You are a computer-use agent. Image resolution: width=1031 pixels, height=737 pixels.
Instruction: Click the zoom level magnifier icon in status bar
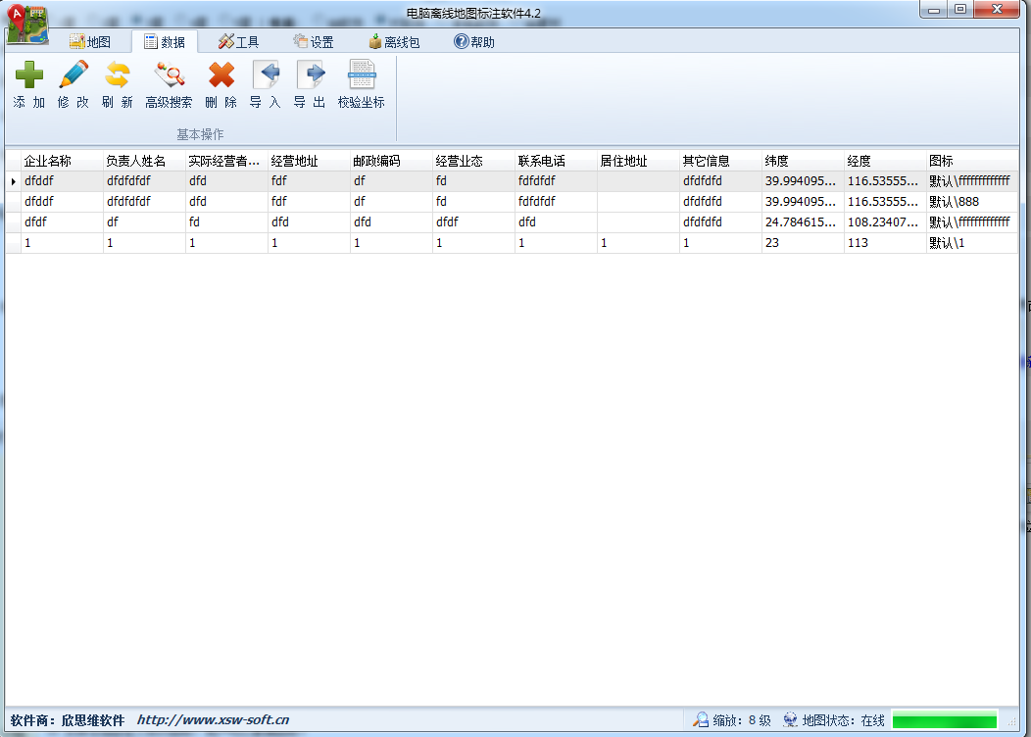tap(701, 720)
